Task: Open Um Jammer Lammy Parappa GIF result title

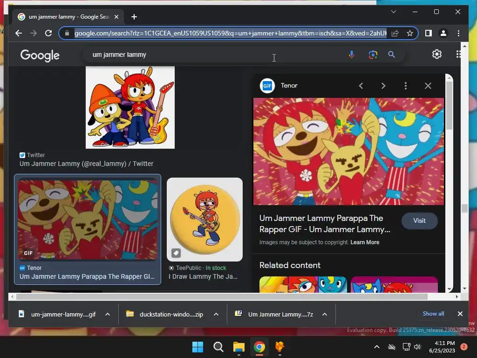Action: [87, 276]
